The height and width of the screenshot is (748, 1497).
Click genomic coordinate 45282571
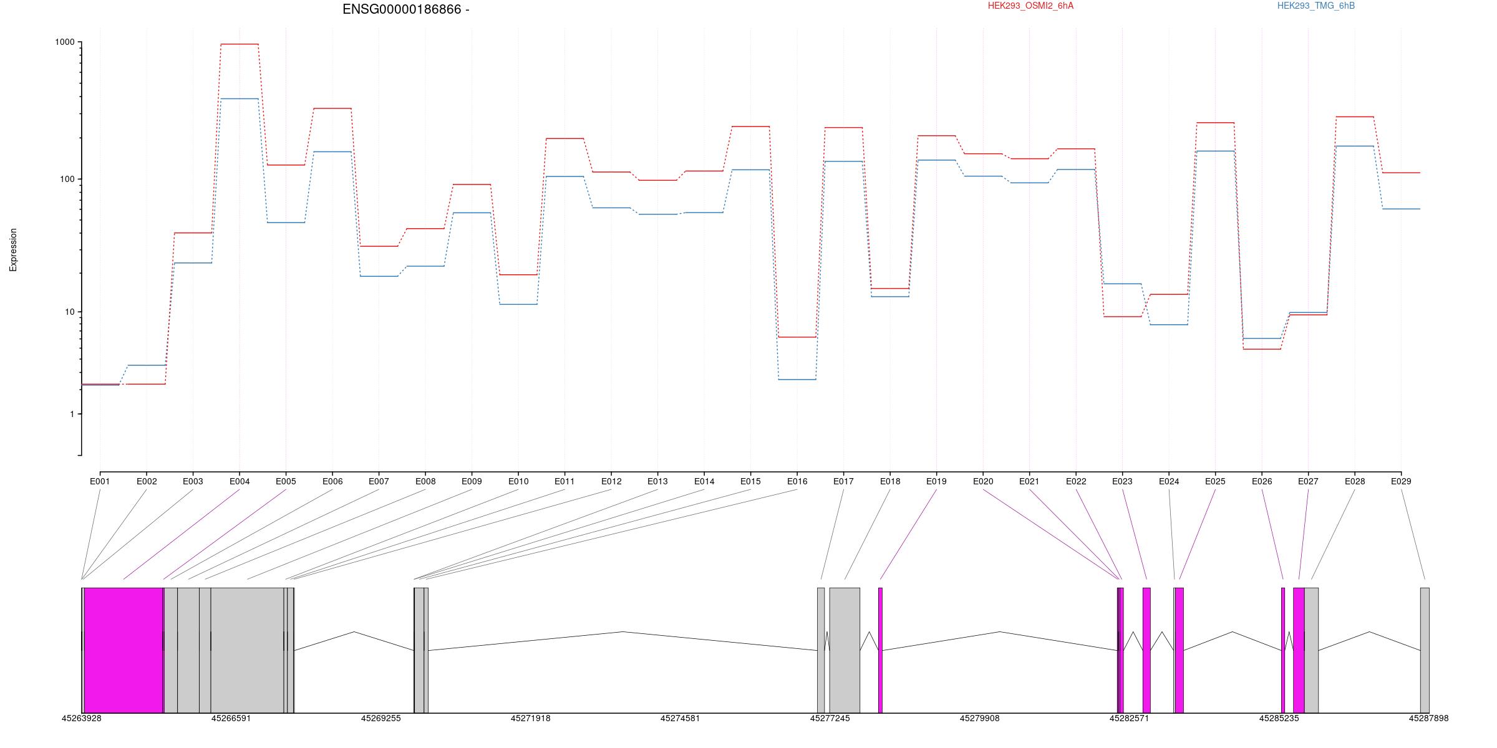click(1129, 718)
